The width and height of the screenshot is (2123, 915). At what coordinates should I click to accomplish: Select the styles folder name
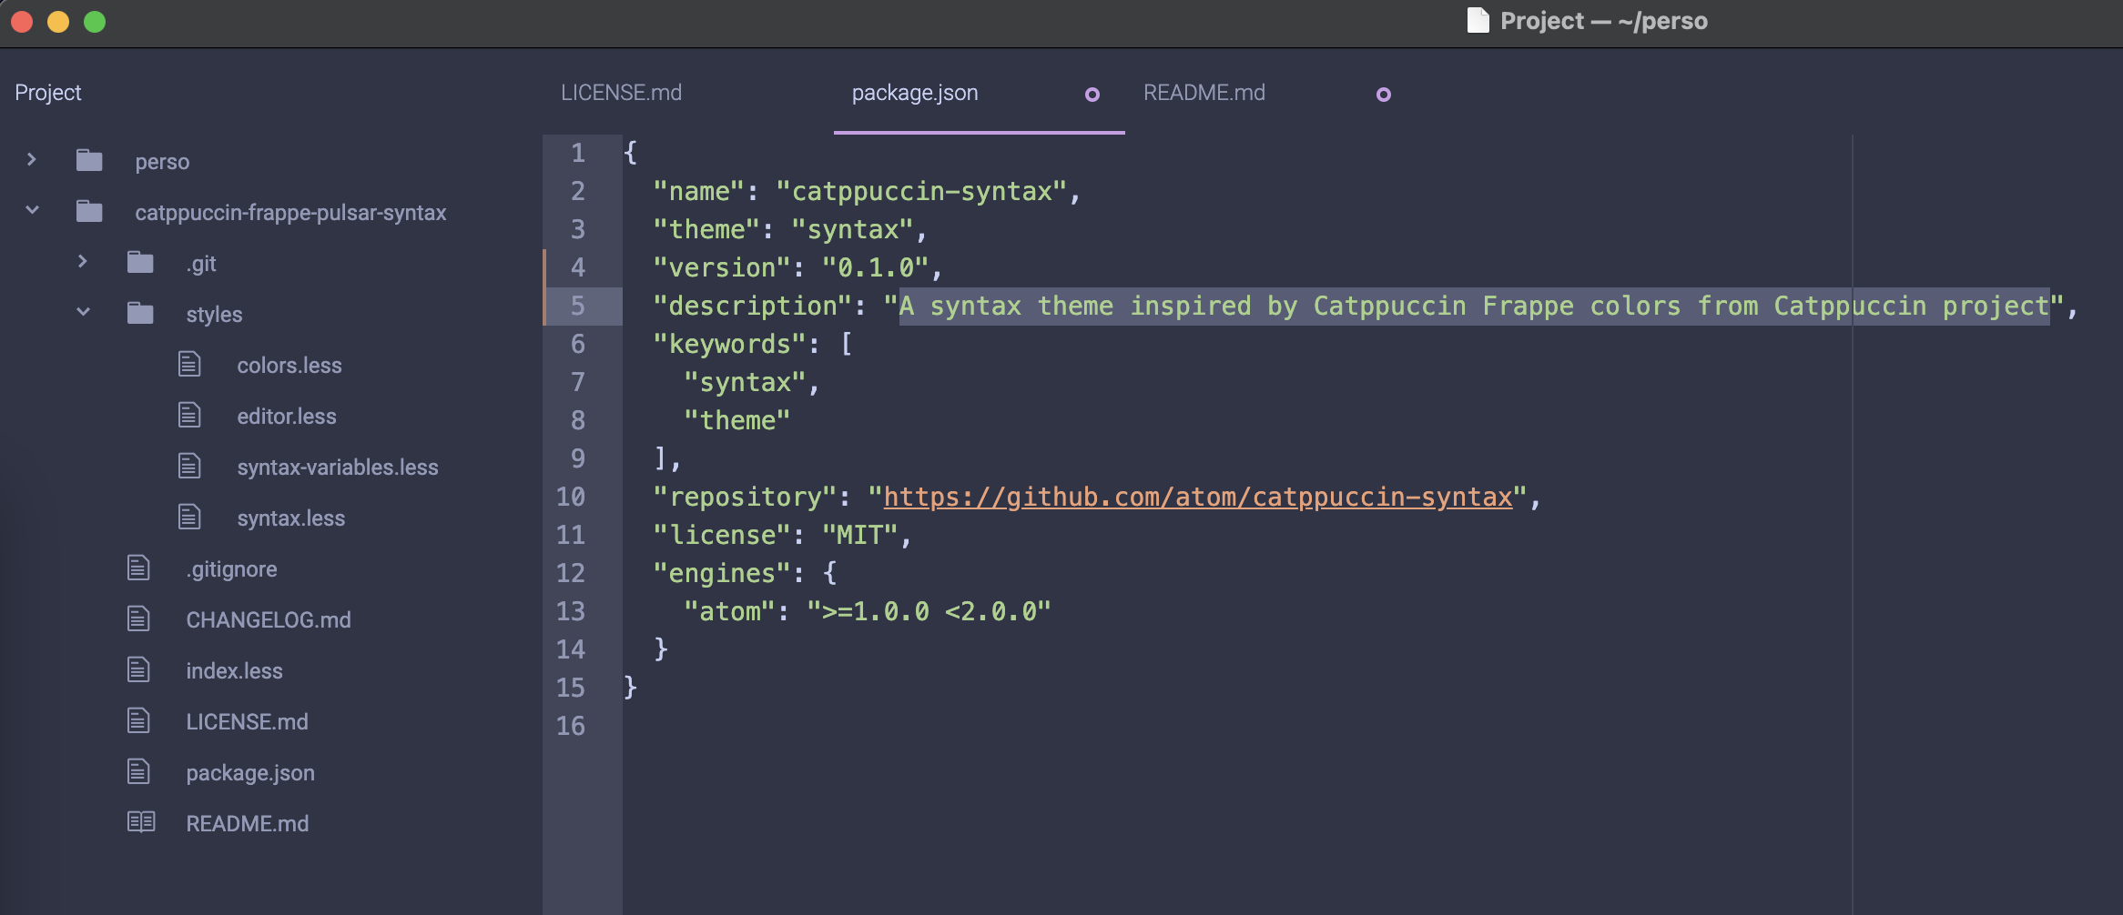(214, 315)
